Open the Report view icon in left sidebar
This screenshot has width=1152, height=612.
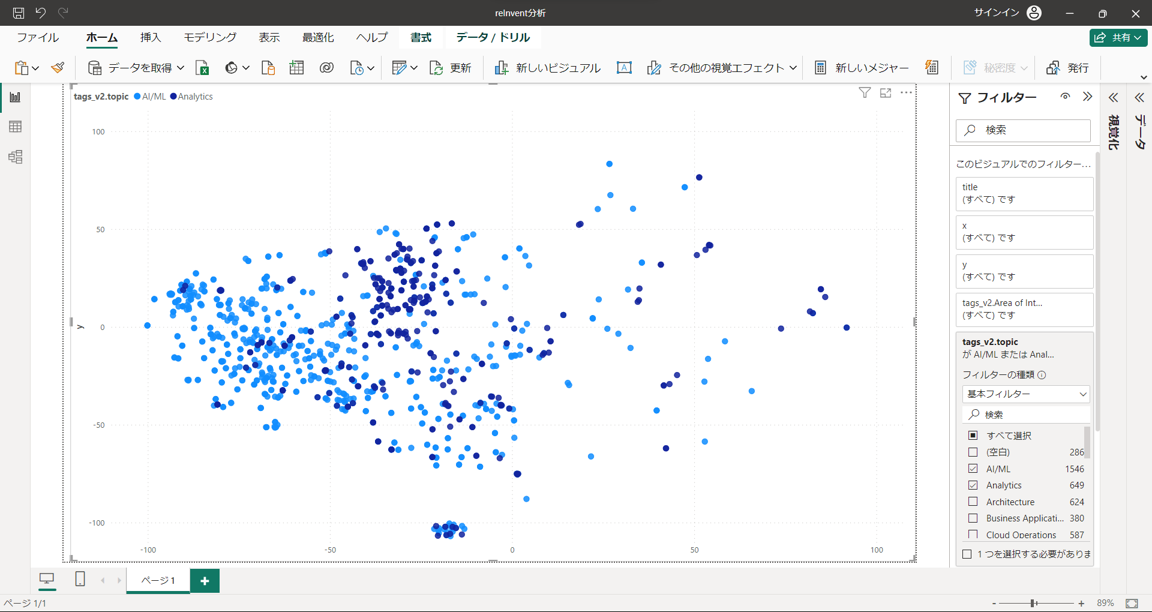click(16, 97)
